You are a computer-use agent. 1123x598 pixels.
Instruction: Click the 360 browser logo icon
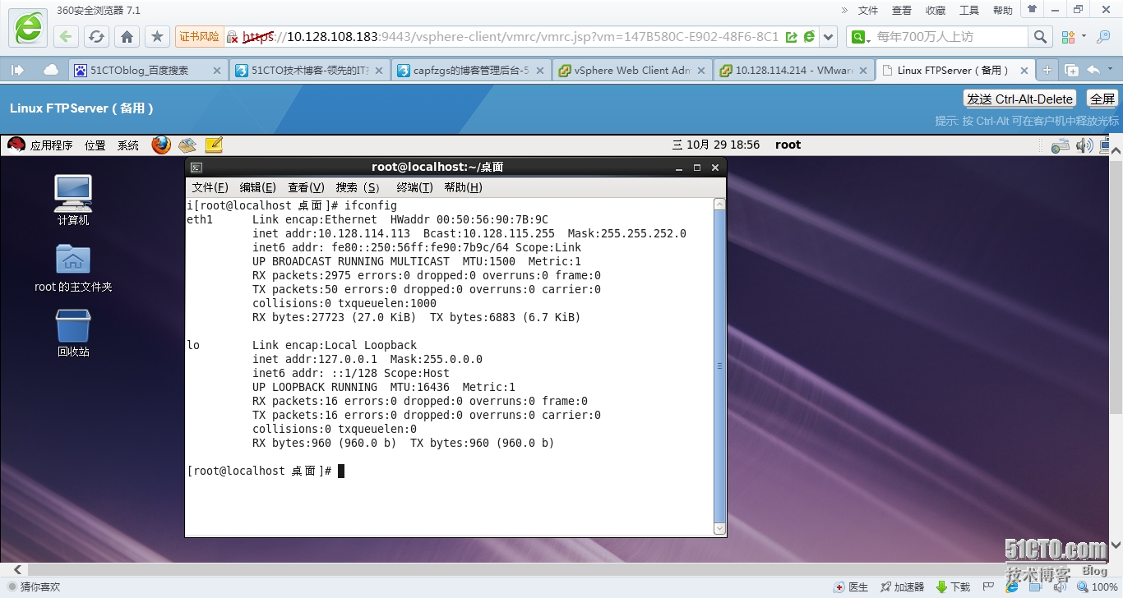coord(27,29)
